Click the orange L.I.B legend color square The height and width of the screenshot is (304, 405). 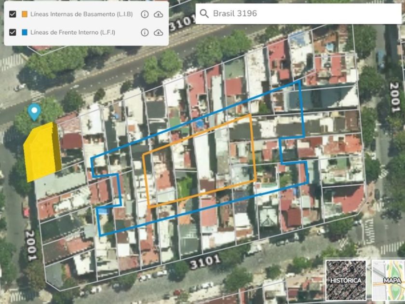pyautogui.click(x=24, y=14)
